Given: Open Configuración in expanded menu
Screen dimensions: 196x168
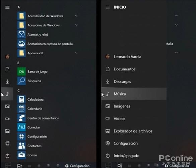Looking at the screenshot, I should pyautogui.click(x=134, y=143).
